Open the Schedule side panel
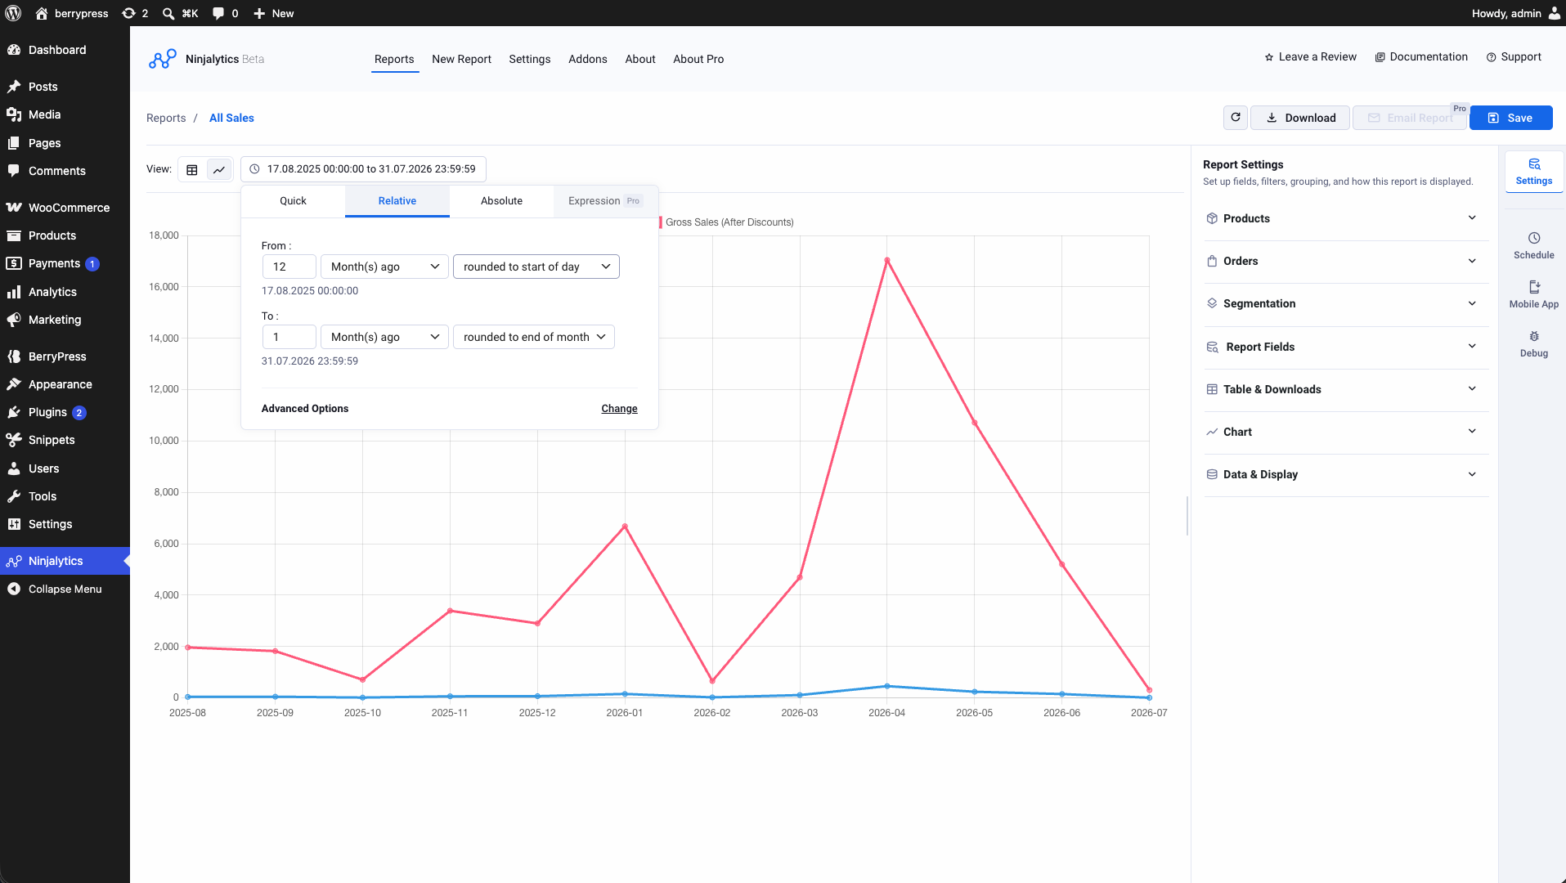The height and width of the screenshot is (883, 1566). (1533, 245)
